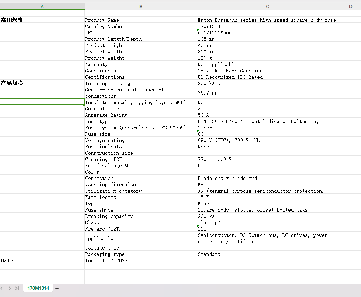This screenshot has height=297, width=361.
Task: Select the 'Current type' cell
Action: 141,108
